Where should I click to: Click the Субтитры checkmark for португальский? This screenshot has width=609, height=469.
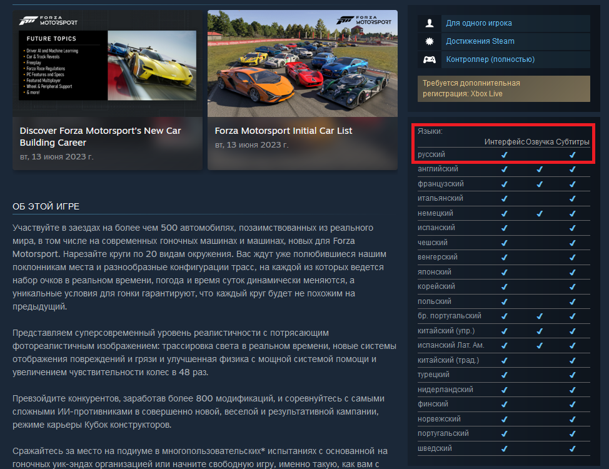pyautogui.click(x=573, y=433)
